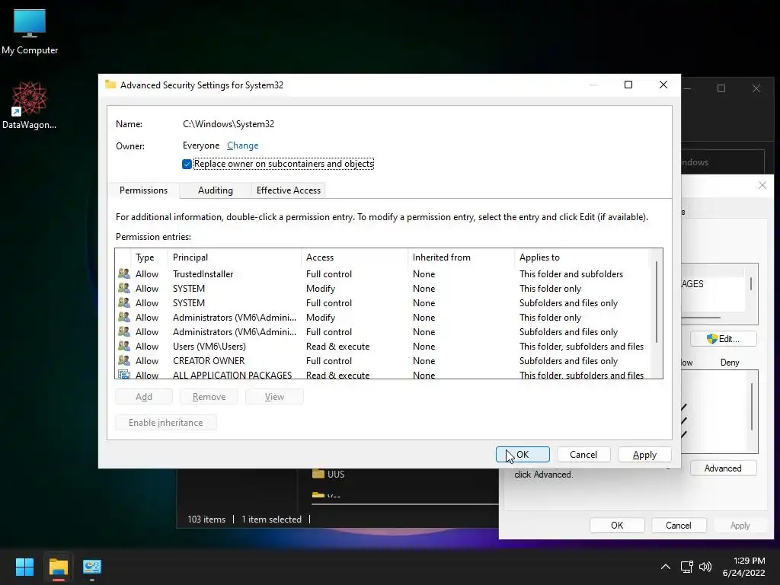The width and height of the screenshot is (780, 585).
Task: Open File Explorer from the taskbar
Action: pos(58,567)
